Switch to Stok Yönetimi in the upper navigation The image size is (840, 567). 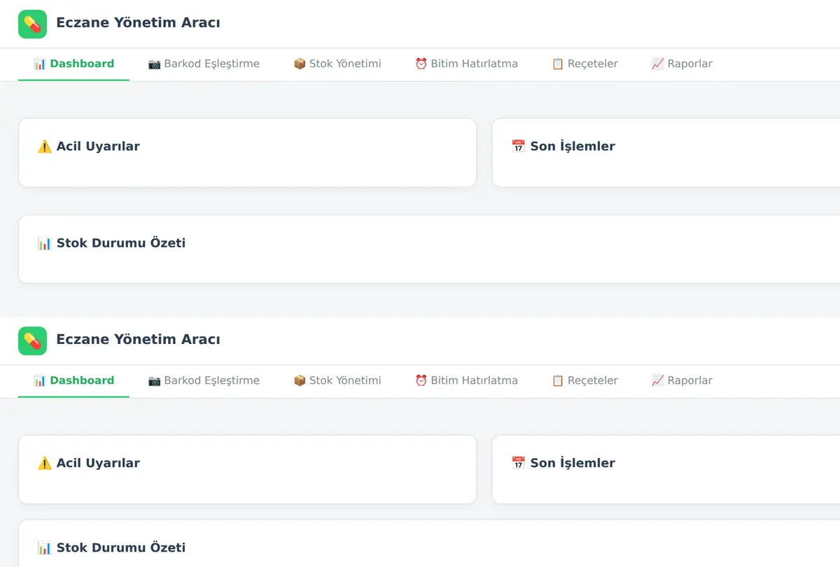pyautogui.click(x=337, y=64)
